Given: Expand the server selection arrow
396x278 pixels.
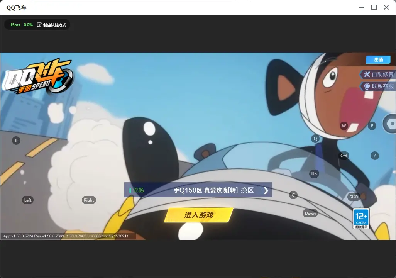Looking at the screenshot, I should (266, 190).
